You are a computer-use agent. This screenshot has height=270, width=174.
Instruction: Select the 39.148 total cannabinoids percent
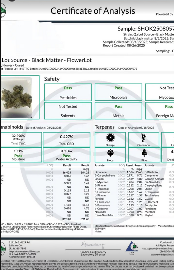[67, 219]
